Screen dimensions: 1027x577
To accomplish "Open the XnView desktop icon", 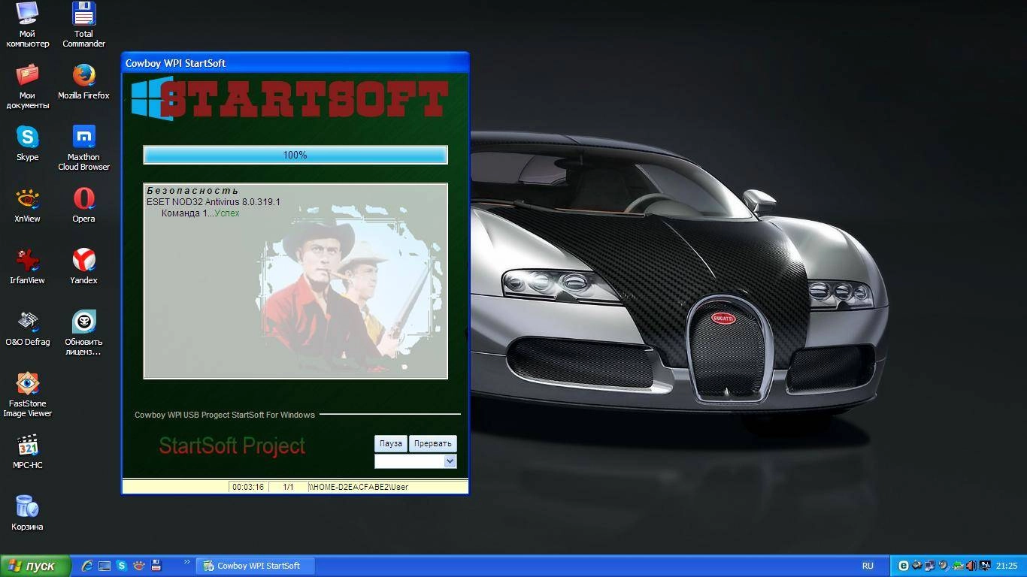I will [27, 205].
